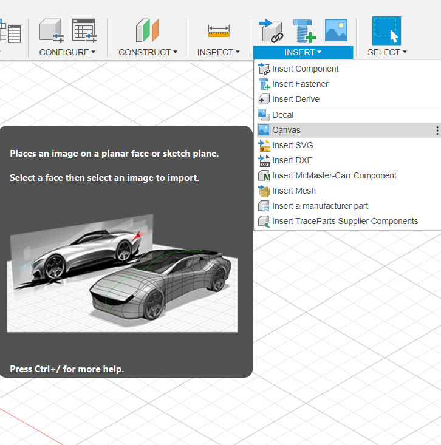Screen dimensions: 441x445
Task: Click the Configure box icon in toolbar
Action: point(52,30)
